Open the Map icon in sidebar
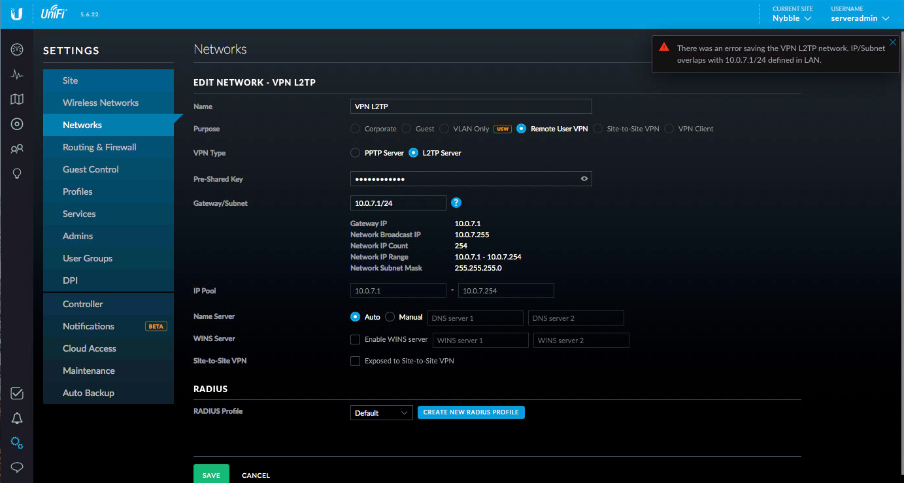 click(x=17, y=99)
